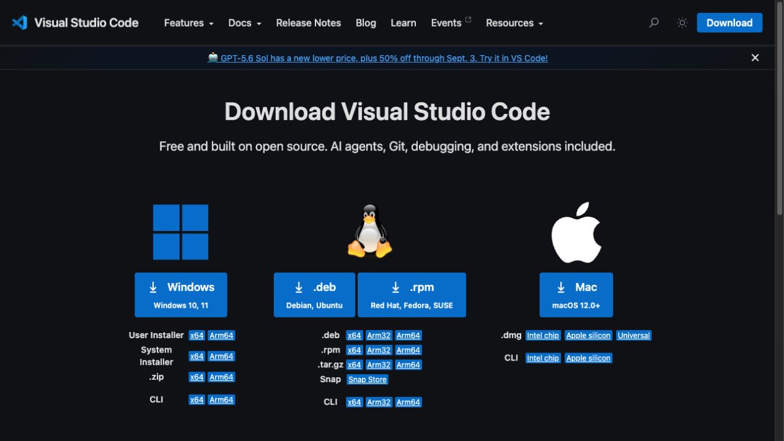The height and width of the screenshot is (441, 784).
Task: Click the Linux Tux penguin icon
Action: tap(370, 231)
